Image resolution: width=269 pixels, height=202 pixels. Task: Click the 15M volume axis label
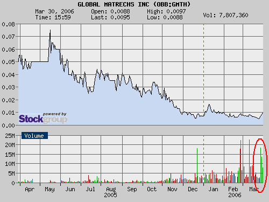click(10, 155)
